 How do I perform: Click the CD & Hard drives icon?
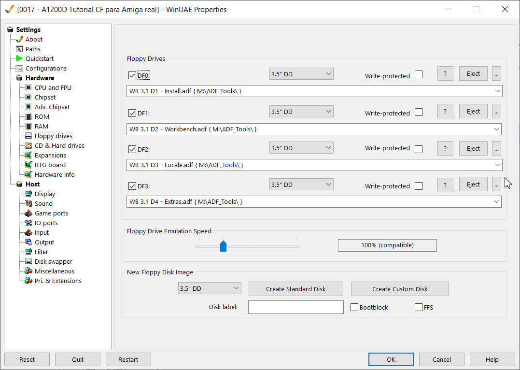click(x=28, y=146)
